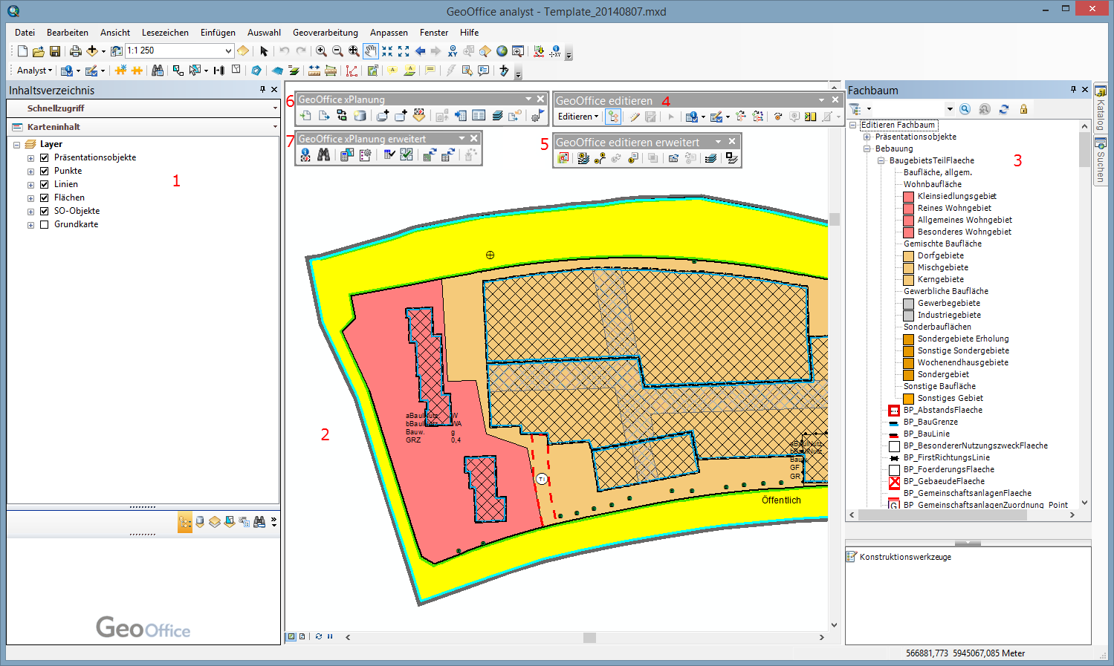This screenshot has width=1114, height=666.
Task: Click the orange Sondergebiete Erholung swatch
Action: (x=908, y=339)
